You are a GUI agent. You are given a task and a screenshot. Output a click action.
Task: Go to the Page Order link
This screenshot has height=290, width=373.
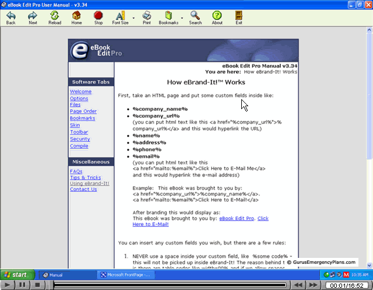(x=83, y=111)
